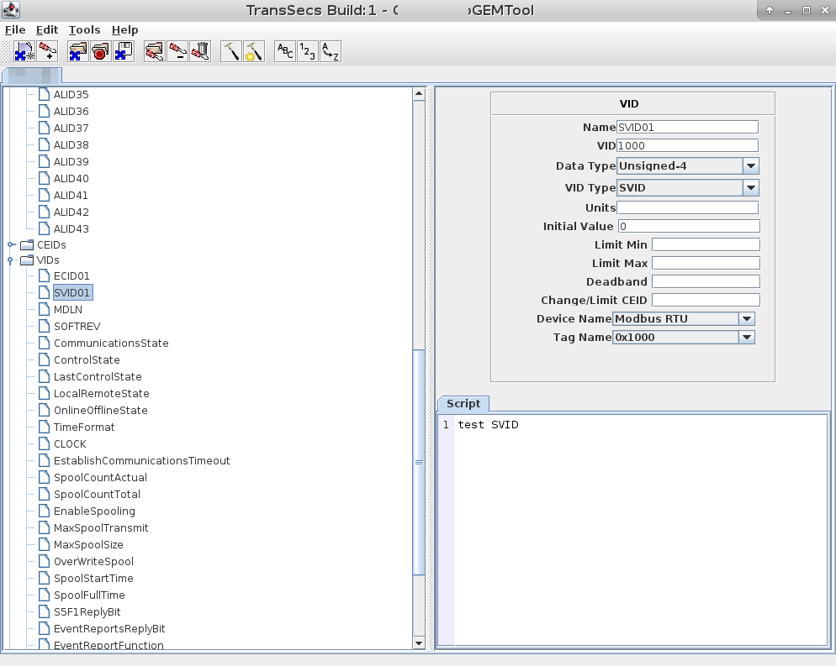This screenshot has width=836, height=666.
Task: Open the File menu
Action: 15,29
